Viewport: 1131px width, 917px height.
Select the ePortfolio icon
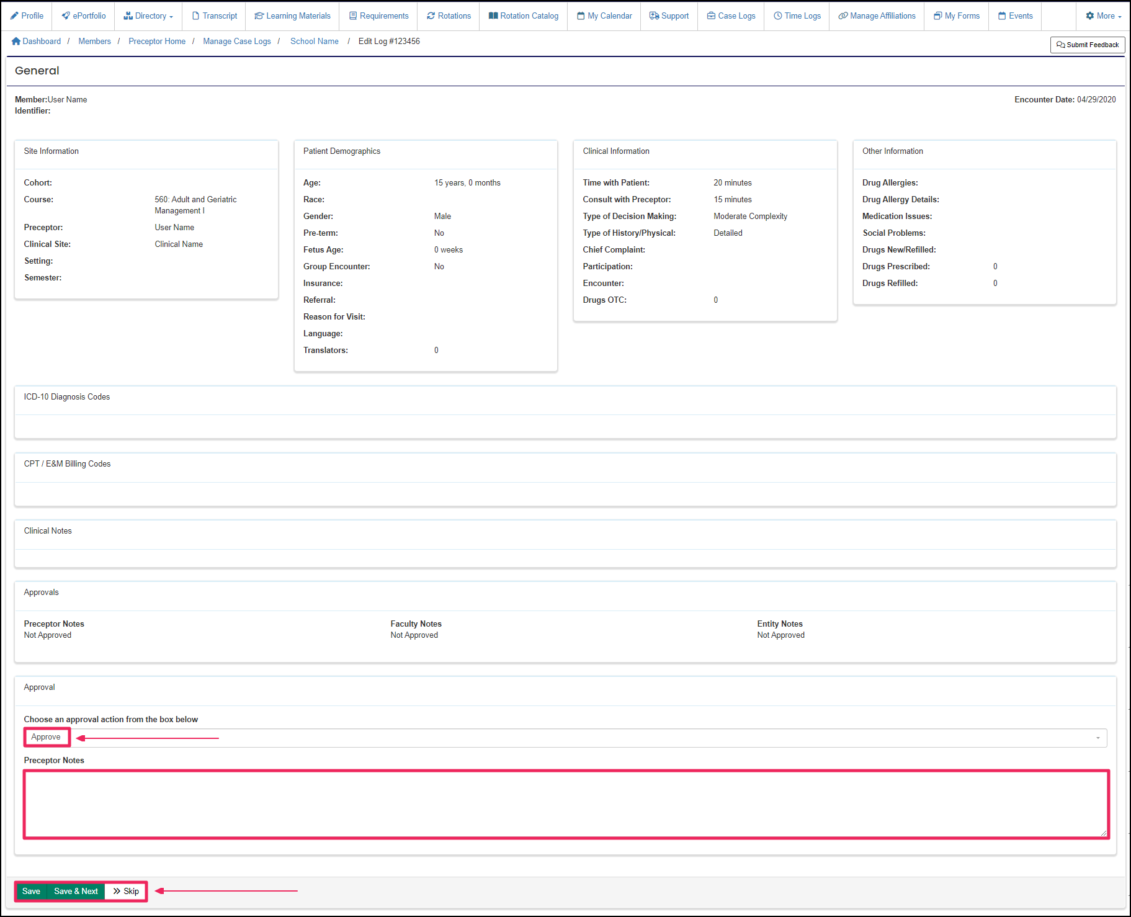[84, 16]
